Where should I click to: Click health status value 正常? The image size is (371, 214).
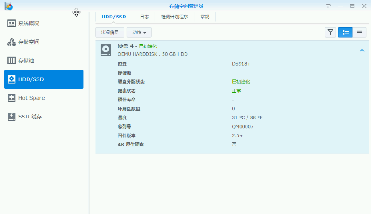(236, 90)
